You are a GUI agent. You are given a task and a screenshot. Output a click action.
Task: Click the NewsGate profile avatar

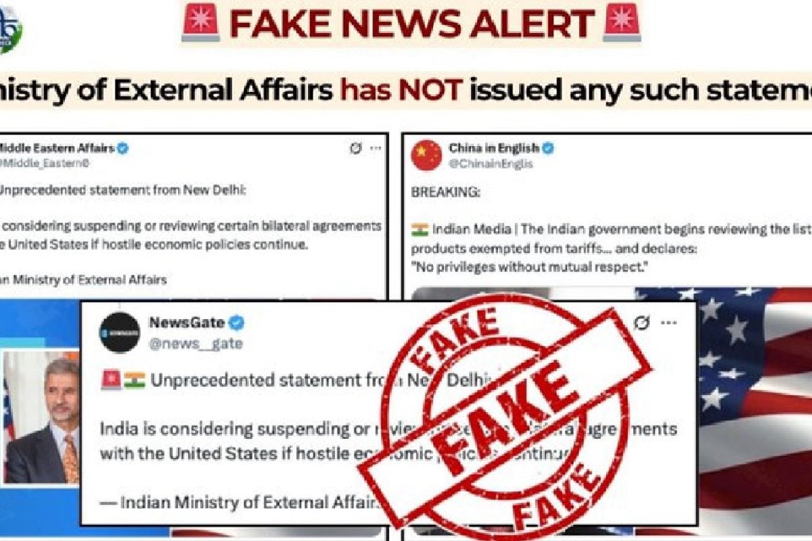[x=120, y=332]
